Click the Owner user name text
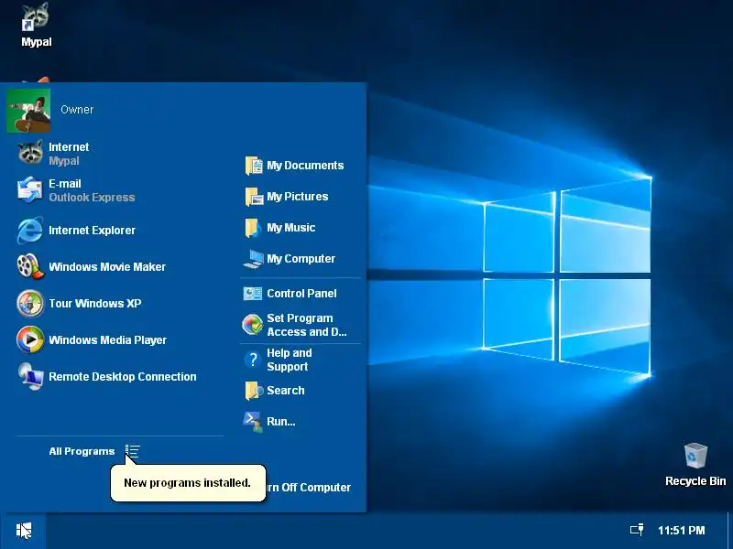The height and width of the screenshot is (549, 733). tap(77, 110)
